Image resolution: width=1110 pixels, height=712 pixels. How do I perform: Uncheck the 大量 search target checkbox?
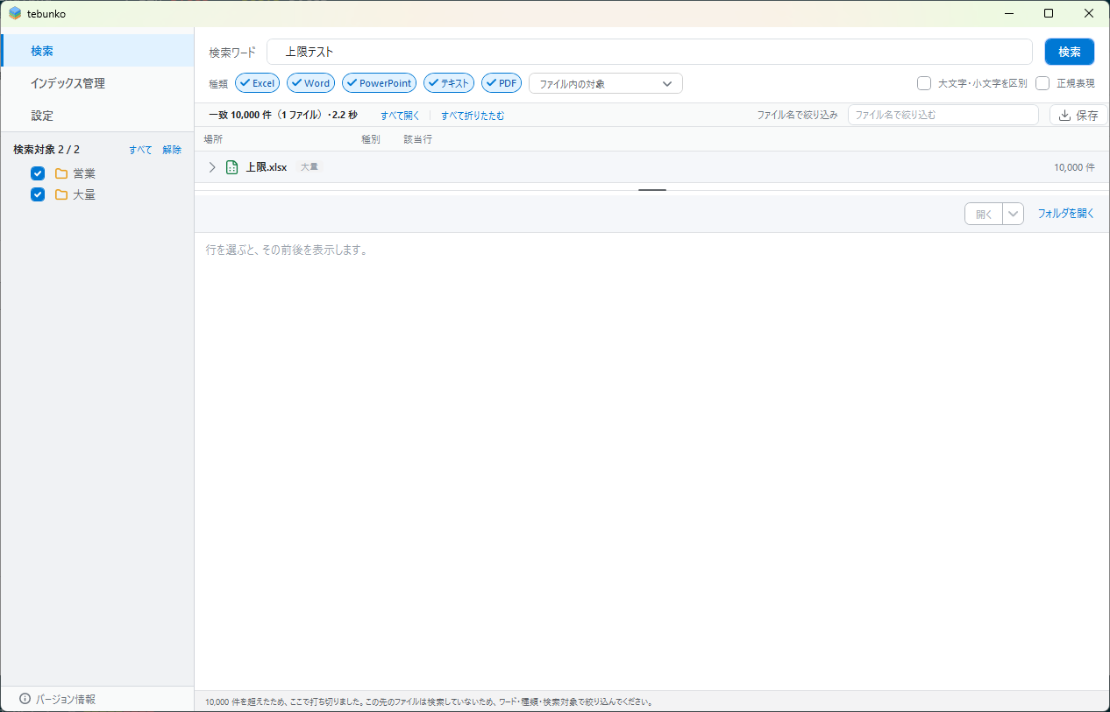click(38, 194)
